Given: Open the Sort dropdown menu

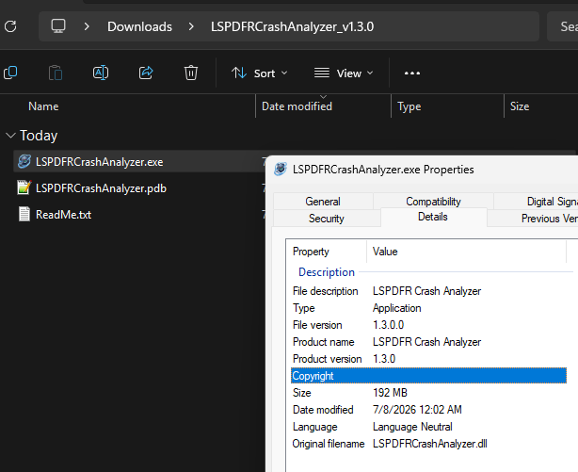Looking at the screenshot, I should tap(259, 73).
